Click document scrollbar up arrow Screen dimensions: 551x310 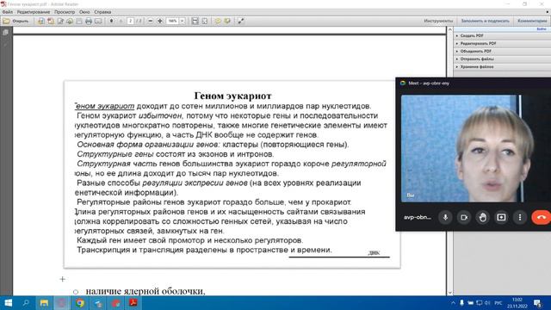(449, 30)
